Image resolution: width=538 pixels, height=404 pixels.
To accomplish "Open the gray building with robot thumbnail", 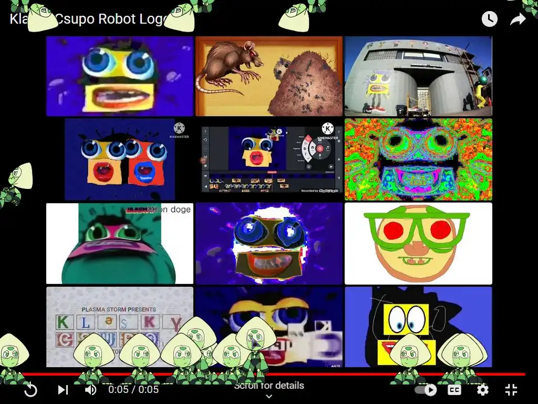I will click(x=418, y=76).
